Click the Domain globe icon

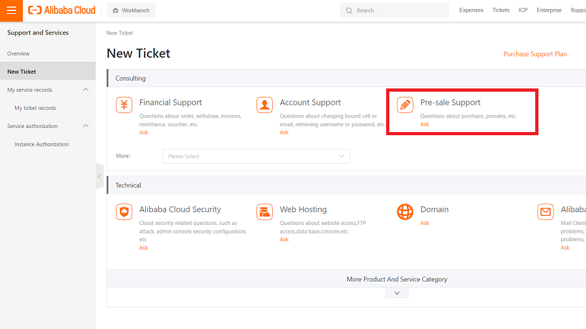pyautogui.click(x=405, y=212)
